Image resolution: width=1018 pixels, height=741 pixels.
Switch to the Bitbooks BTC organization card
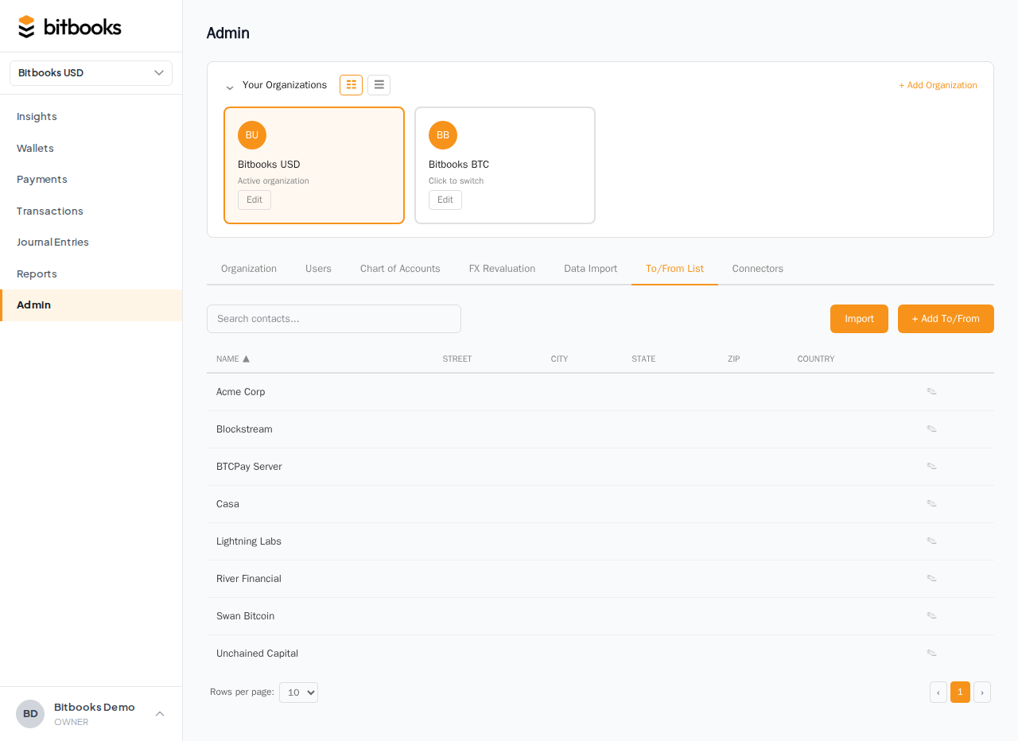(505, 165)
